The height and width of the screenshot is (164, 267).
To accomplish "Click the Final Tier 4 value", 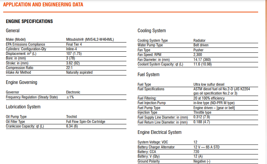I will 74,44.
